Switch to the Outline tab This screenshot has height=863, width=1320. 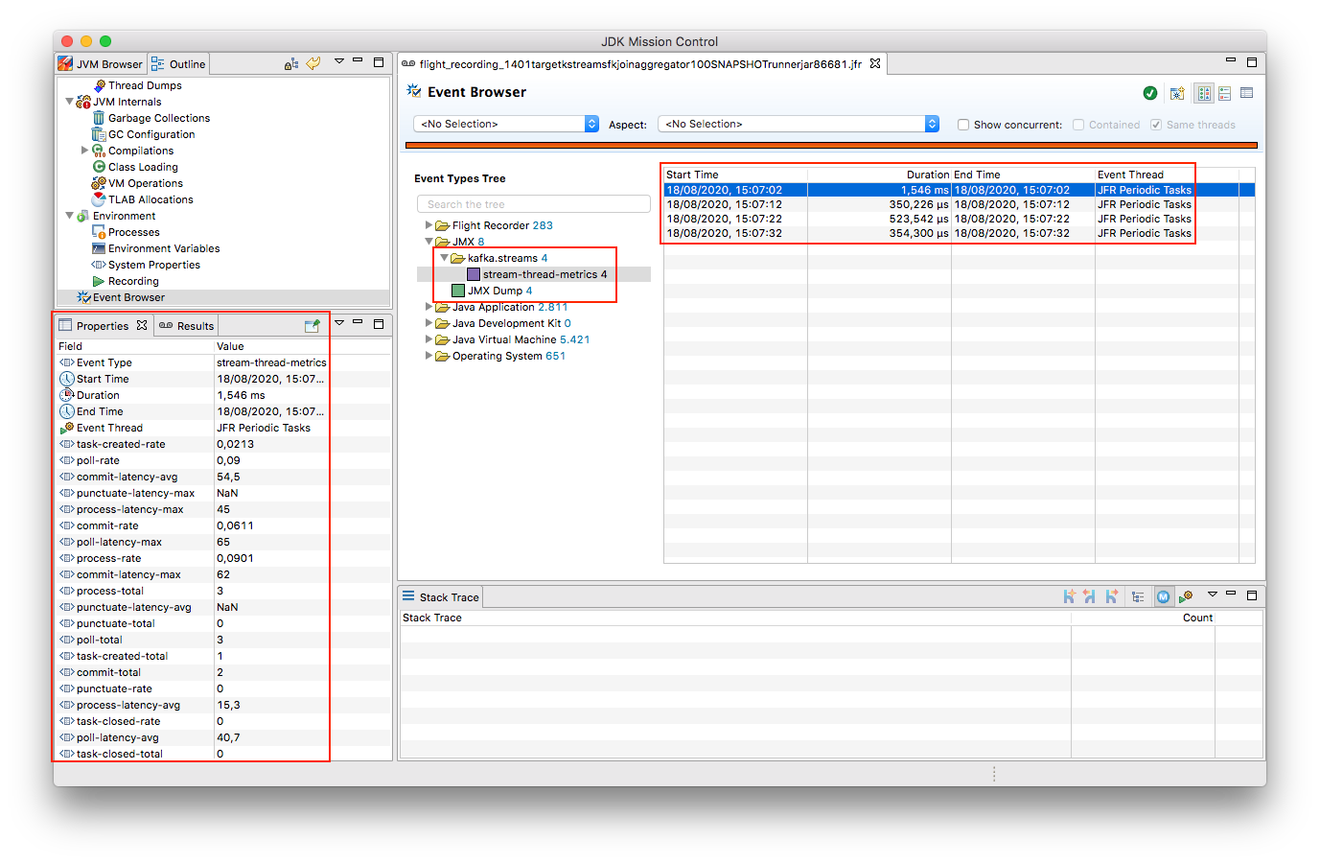(x=178, y=64)
